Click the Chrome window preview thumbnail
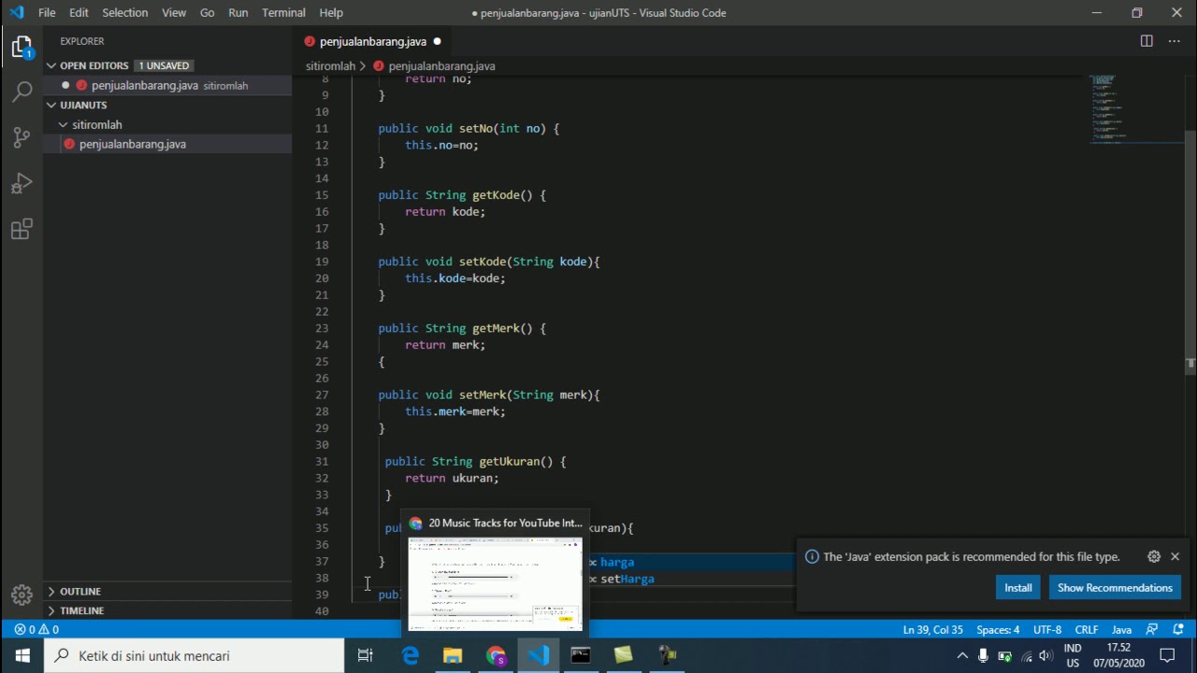Screen dimensions: 1197x673 click(x=496, y=582)
